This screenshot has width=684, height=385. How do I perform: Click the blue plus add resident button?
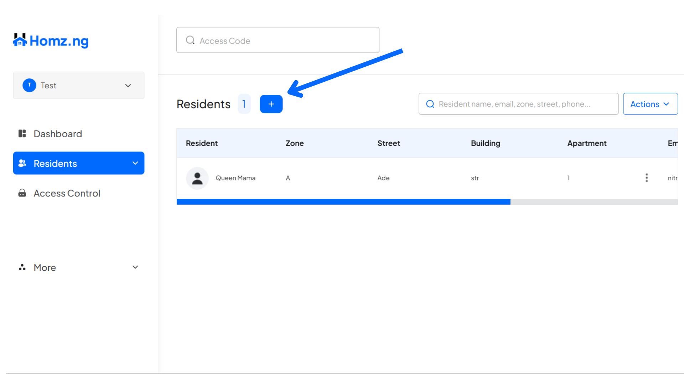click(x=271, y=104)
